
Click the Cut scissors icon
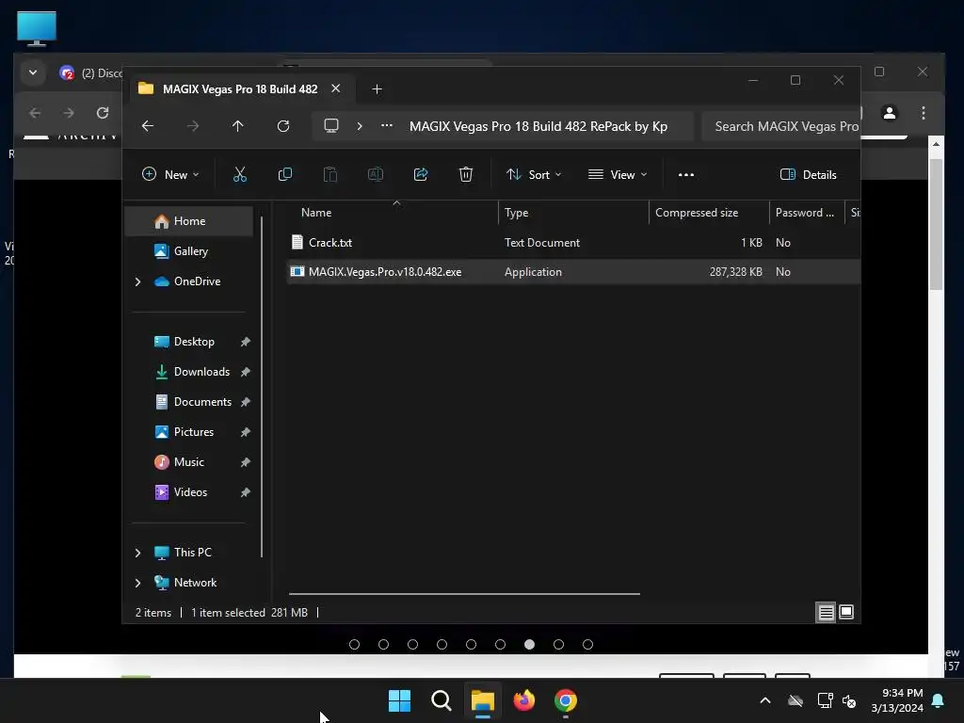[x=240, y=174]
